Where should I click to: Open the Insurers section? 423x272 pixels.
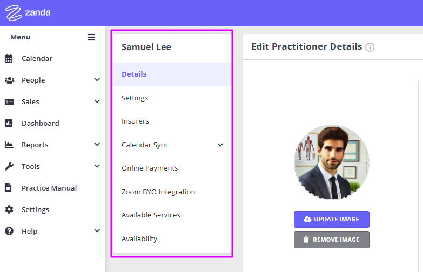point(172,121)
